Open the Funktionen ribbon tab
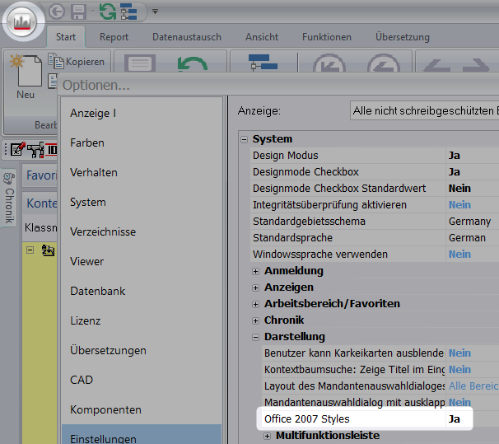This screenshot has width=499, height=444. (x=327, y=37)
